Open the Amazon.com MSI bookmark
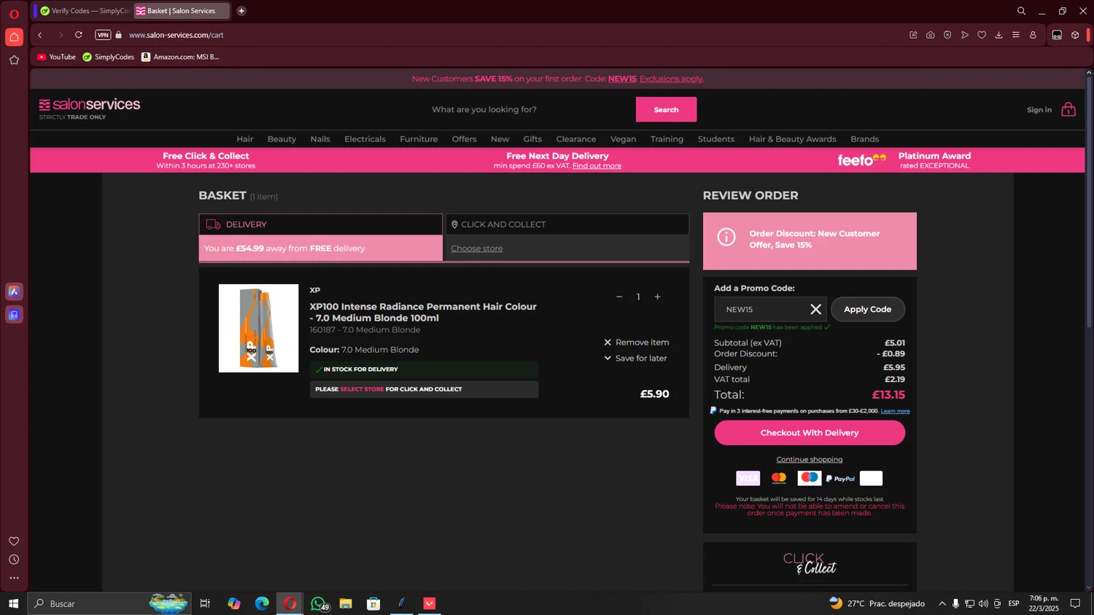This screenshot has width=1094, height=615. tap(180, 57)
